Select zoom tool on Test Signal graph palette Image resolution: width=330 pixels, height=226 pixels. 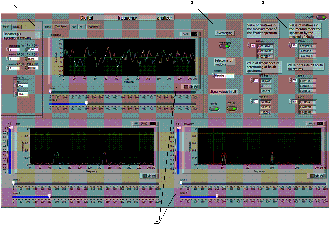(x=191, y=87)
